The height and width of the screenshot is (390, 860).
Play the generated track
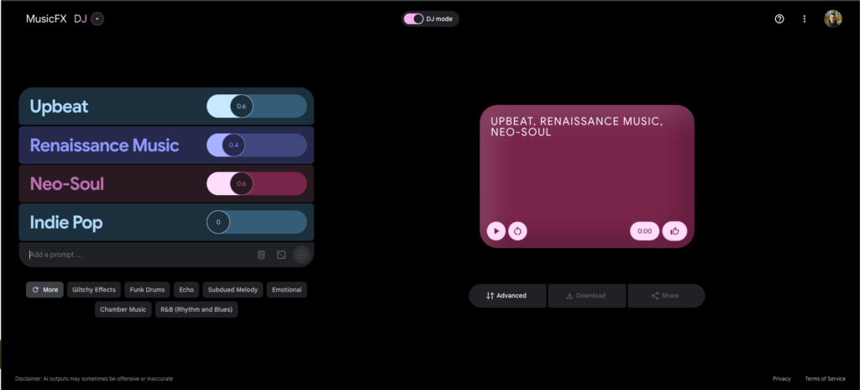coord(496,231)
